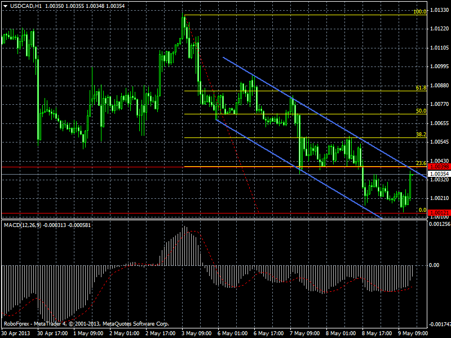This screenshot has width=451, height=338.
Task: Click the MACD zero level 0.00 label
Action: (x=434, y=265)
